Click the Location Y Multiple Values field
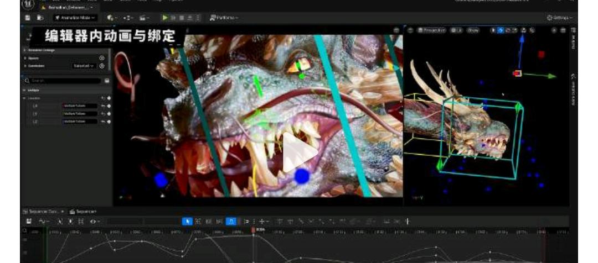 coord(80,114)
